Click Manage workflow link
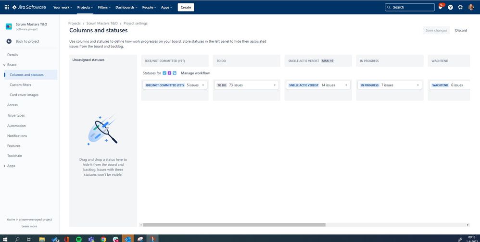The image size is (480, 242). click(x=195, y=73)
